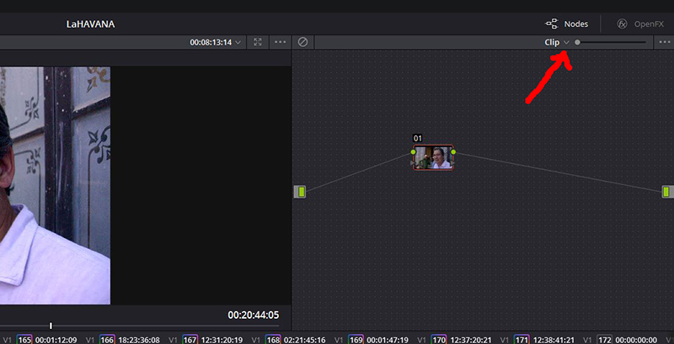
Task: Click the green node graph source input
Action: 300,192
